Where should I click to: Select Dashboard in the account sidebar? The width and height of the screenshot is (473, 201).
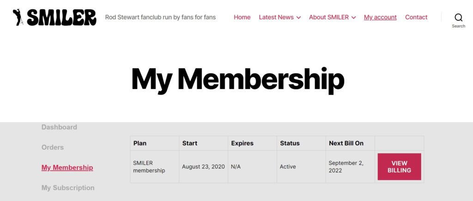(59, 127)
